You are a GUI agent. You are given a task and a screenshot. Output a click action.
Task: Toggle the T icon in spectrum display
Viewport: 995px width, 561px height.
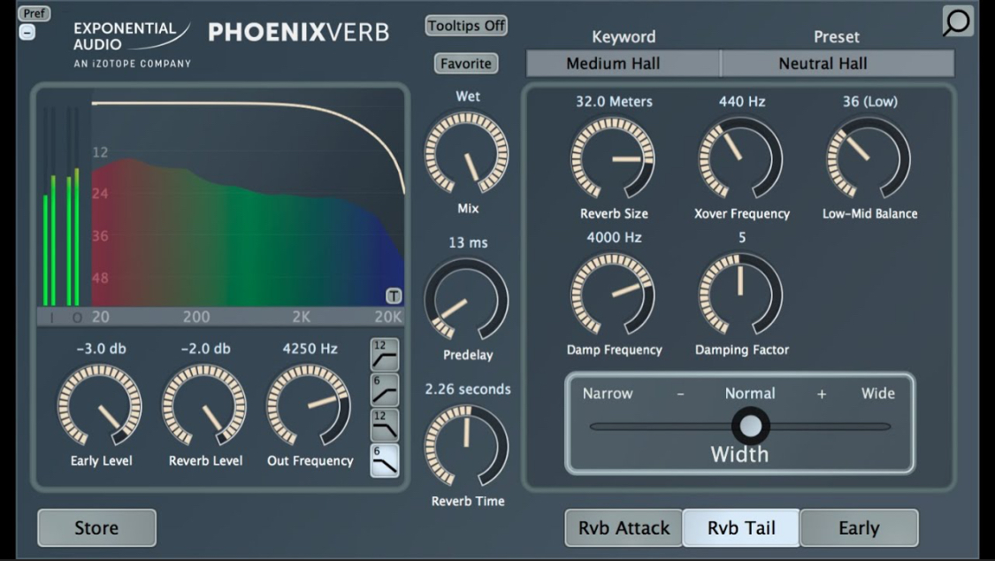(394, 296)
